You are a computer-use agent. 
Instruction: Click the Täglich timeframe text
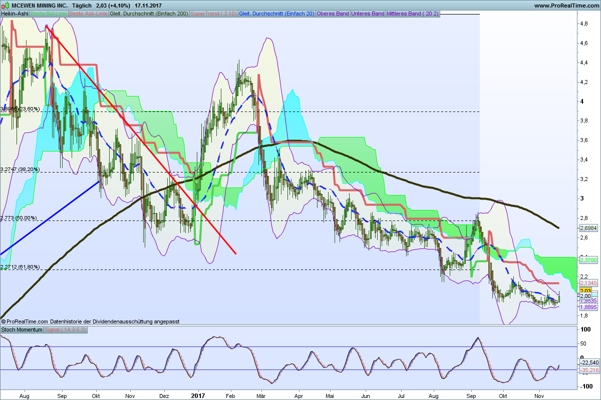[x=82, y=5]
